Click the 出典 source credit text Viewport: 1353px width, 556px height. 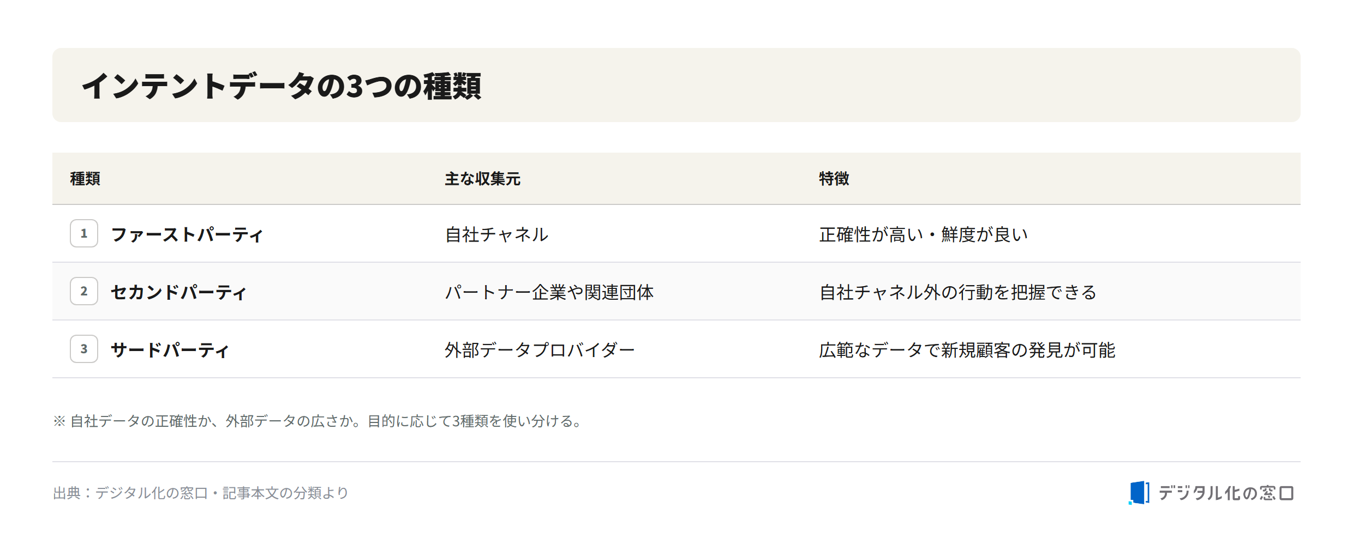coord(201,493)
